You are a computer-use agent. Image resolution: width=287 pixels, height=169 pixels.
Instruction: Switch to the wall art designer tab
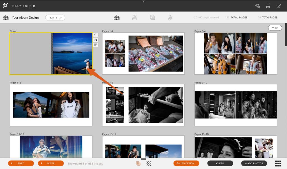[135, 18]
